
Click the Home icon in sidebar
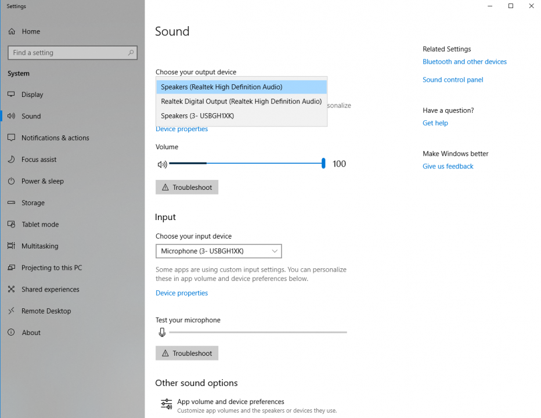(12, 31)
